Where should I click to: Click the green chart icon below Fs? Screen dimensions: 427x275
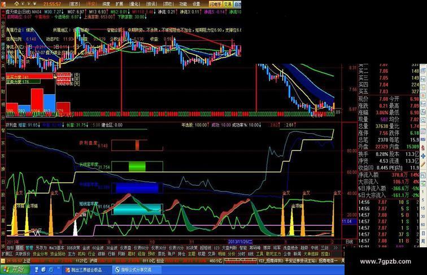coord(423,184)
